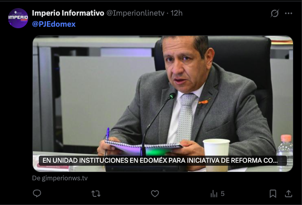Open the three-dot more options menu

288,13
